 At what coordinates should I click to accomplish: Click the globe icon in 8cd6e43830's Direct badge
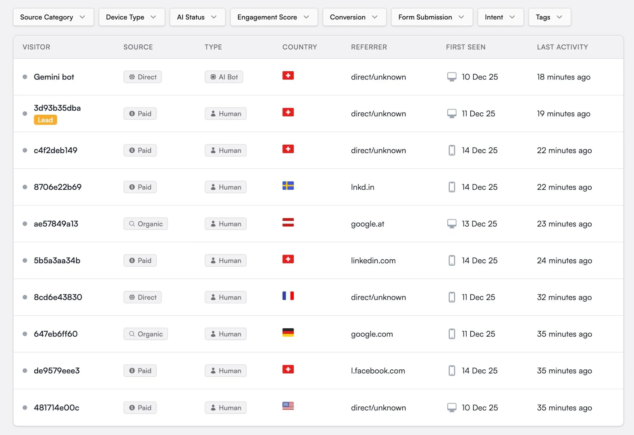coord(131,297)
